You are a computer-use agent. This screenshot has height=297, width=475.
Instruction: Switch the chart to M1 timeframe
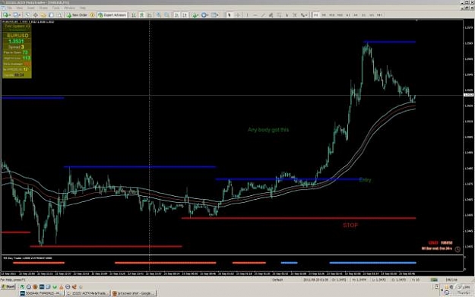coord(316,15)
